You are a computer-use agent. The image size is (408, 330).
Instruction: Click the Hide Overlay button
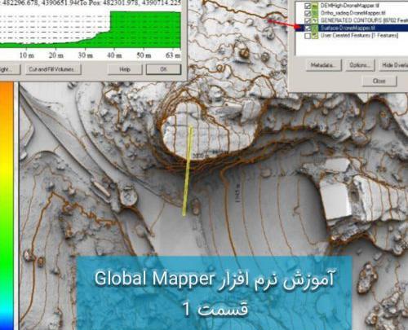[x=393, y=65]
